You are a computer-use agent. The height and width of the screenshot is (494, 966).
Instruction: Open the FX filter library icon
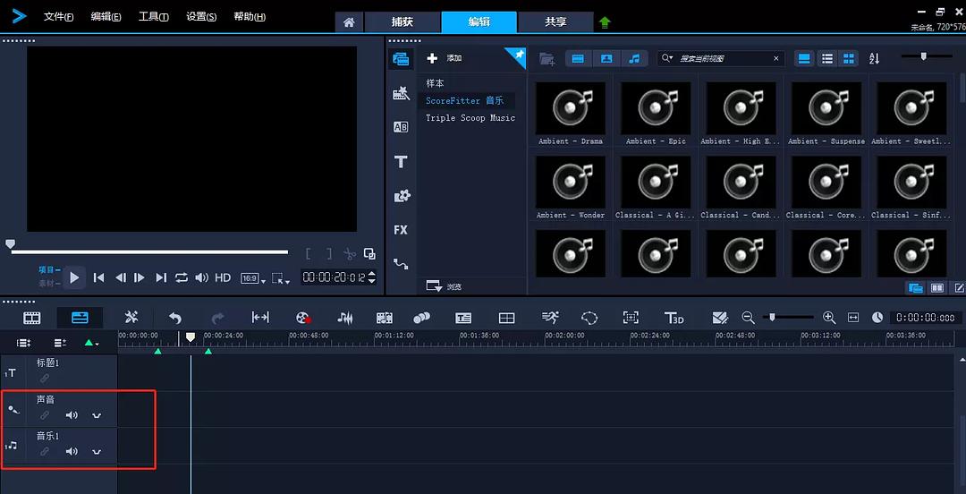point(401,230)
